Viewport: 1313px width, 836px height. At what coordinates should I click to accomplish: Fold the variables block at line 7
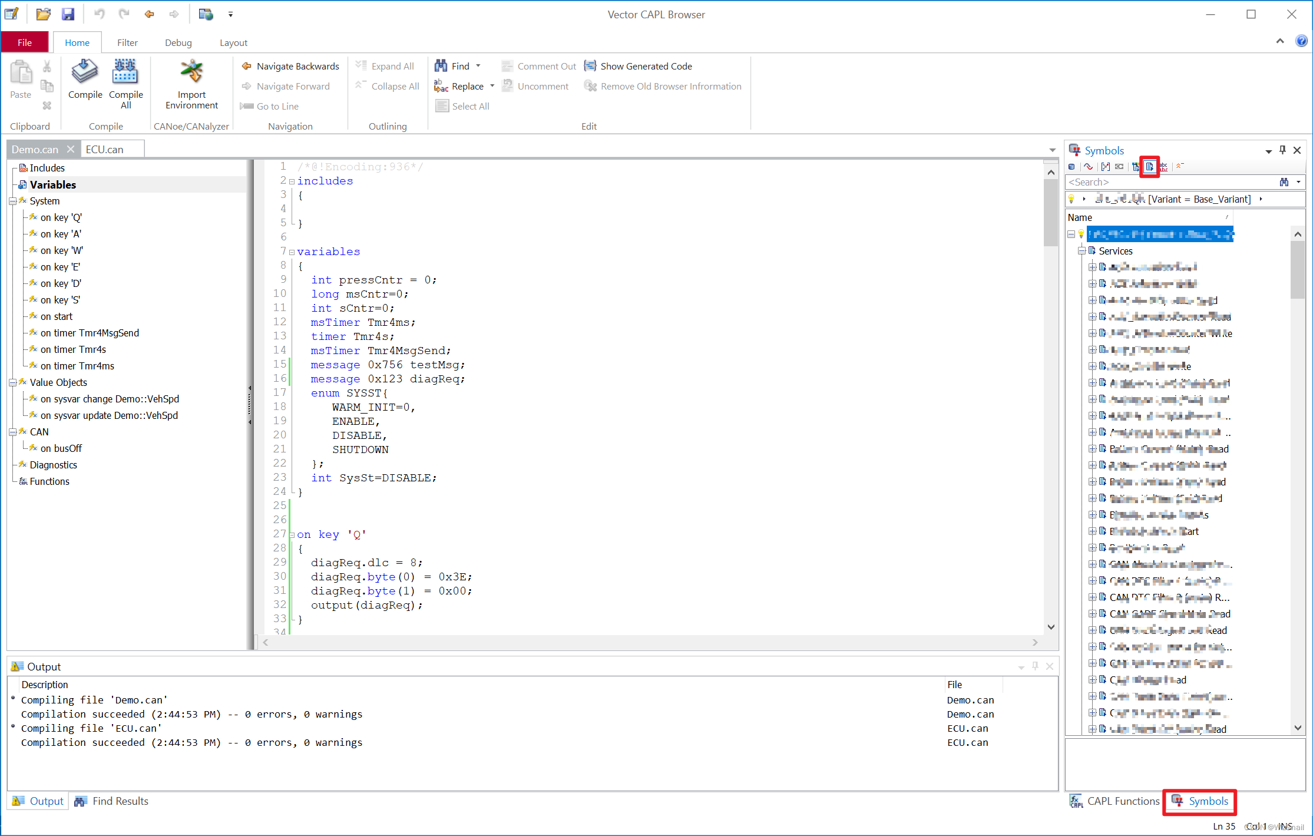pos(292,252)
